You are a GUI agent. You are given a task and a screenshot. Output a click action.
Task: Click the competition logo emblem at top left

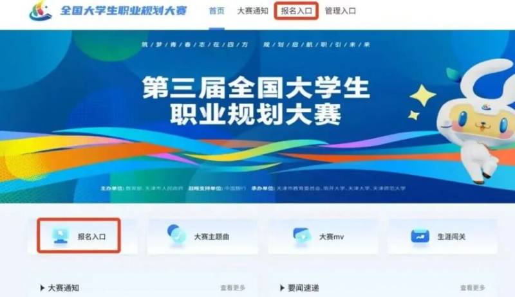[41, 11]
